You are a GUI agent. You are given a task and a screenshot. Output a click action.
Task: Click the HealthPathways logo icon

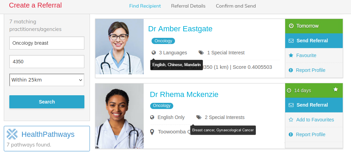[x=12, y=134]
